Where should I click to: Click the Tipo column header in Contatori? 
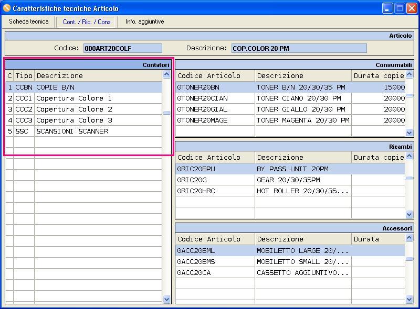pyautogui.click(x=24, y=75)
